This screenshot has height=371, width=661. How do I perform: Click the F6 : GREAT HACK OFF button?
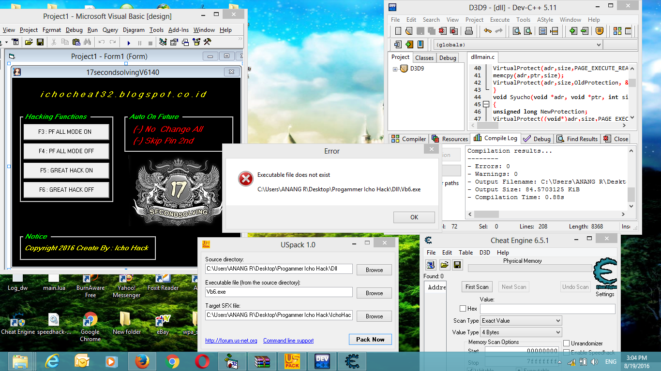coord(66,190)
